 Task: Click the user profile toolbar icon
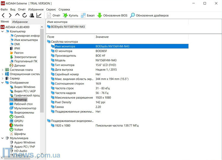tap(32, 15)
